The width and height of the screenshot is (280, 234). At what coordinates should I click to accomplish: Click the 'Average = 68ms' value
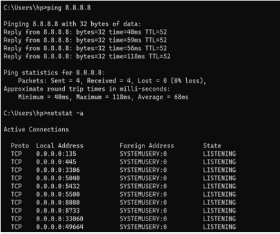coord(163,97)
